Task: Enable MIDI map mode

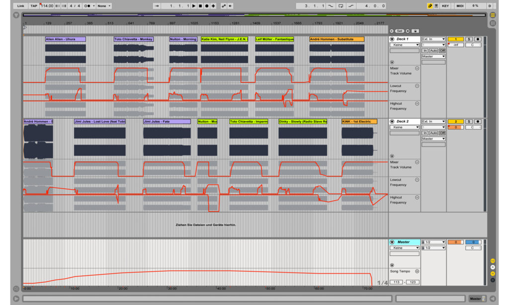Action: tap(460, 6)
